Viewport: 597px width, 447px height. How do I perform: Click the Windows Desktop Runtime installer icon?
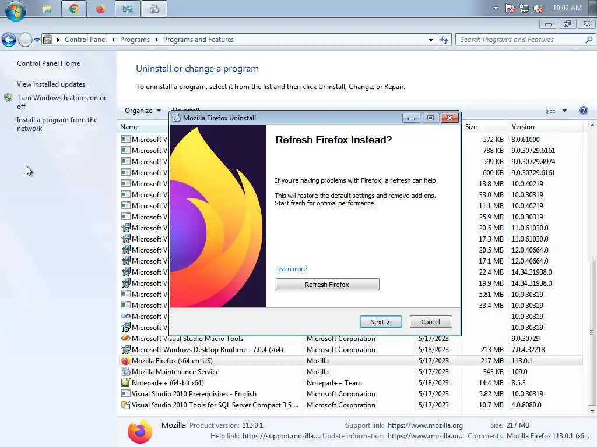(125, 350)
